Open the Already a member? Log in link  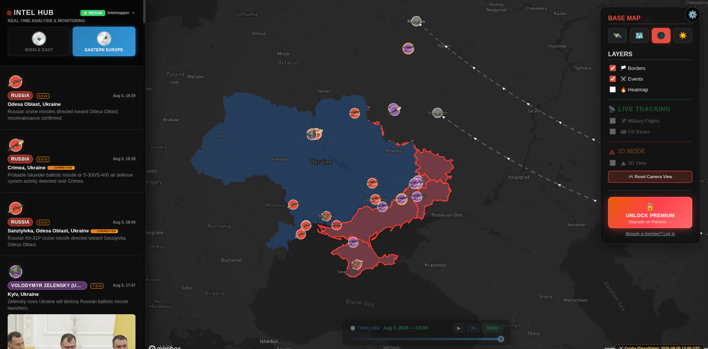650,234
